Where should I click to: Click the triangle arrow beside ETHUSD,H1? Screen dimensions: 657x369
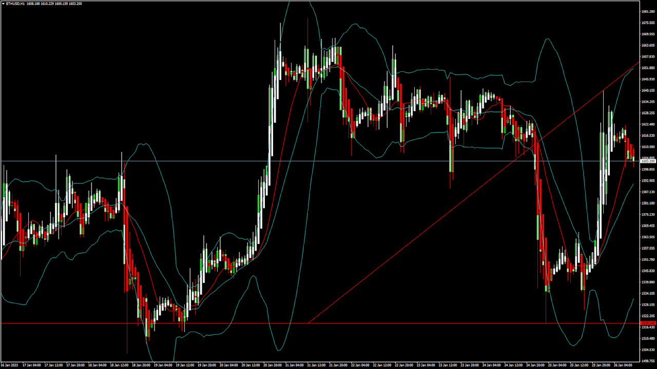pyautogui.click(x=3, y=3)
